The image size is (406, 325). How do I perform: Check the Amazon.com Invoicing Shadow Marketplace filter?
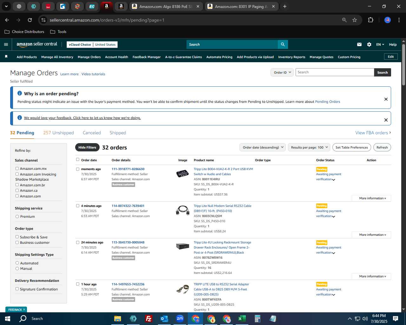coord(17,174)
